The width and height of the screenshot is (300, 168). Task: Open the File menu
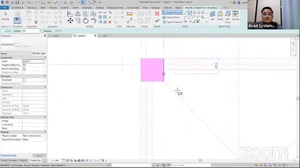(5, 7)
